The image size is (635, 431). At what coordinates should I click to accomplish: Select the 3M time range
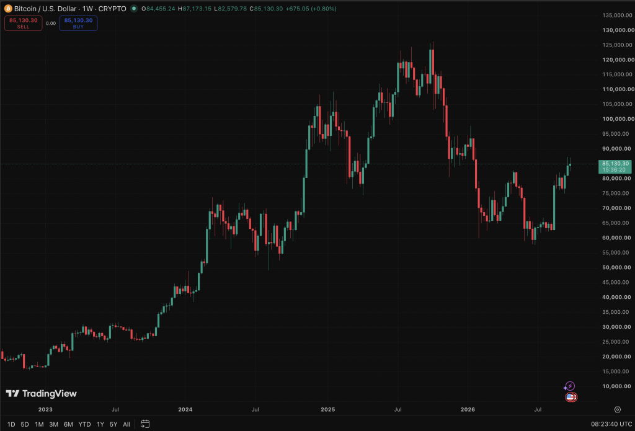click(x=53, y=424)
